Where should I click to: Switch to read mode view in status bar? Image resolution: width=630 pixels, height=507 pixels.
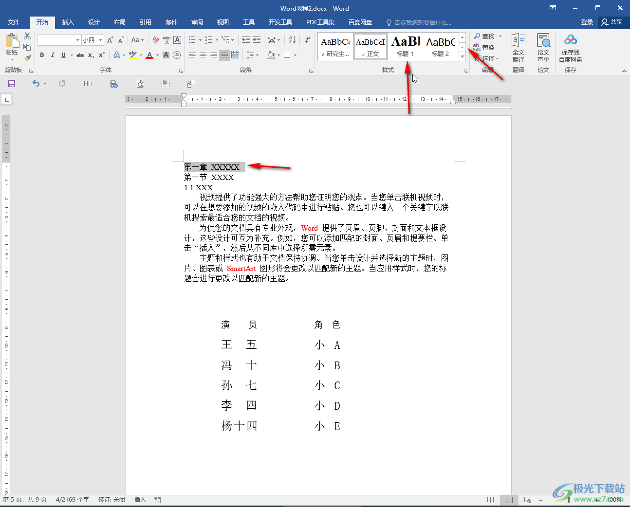(491, 500)
